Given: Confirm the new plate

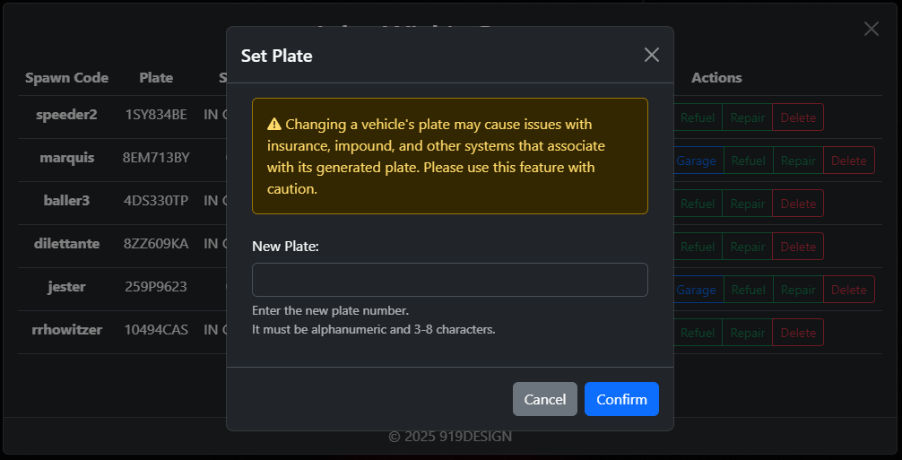Looking at the screenshot, I should 621,399.
